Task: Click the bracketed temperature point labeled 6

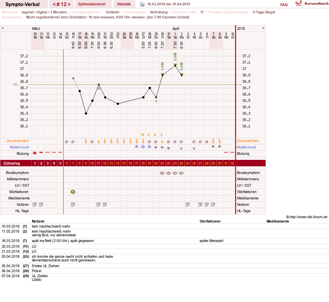Action: (x=99, y=85)
